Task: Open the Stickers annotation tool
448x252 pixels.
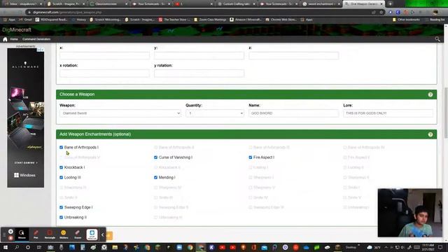Action: click(64, 234)
